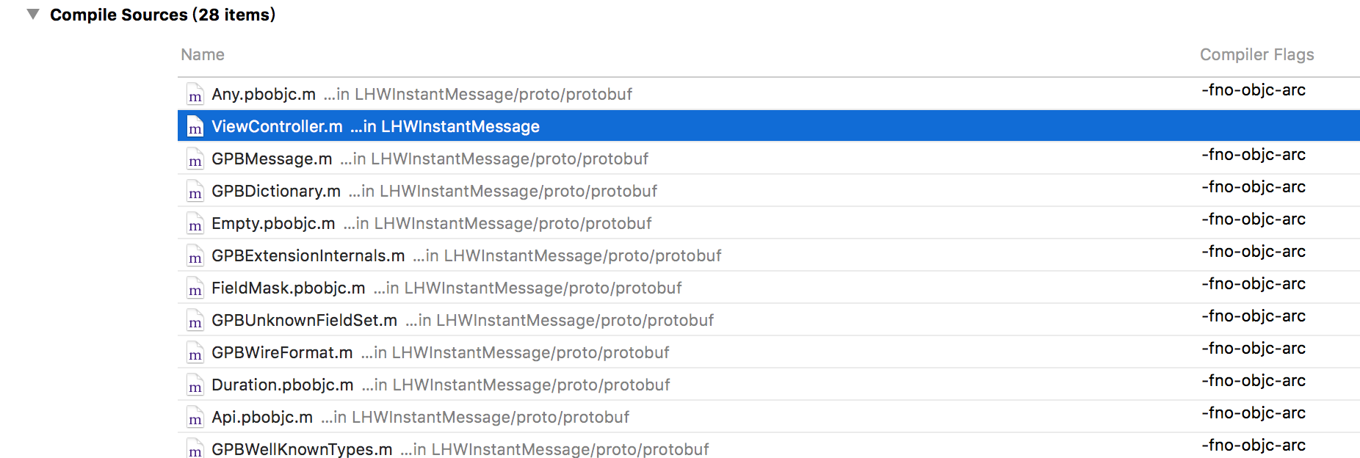
Task: Click the Duration.pbobjc.m file icon
Action: (x=195, y=385)
